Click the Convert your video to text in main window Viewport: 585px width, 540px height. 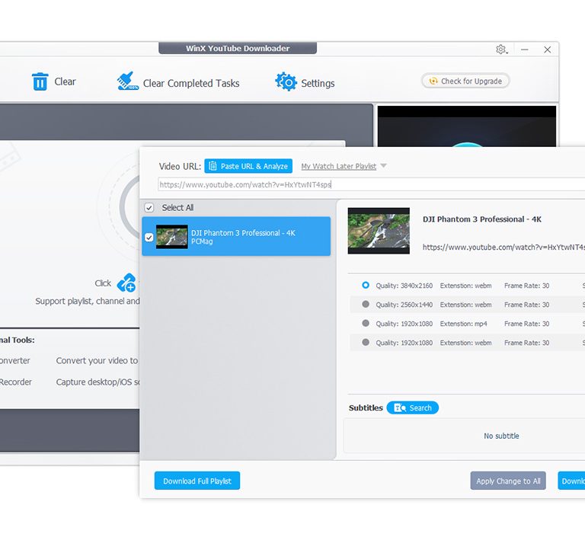(97, 360)
